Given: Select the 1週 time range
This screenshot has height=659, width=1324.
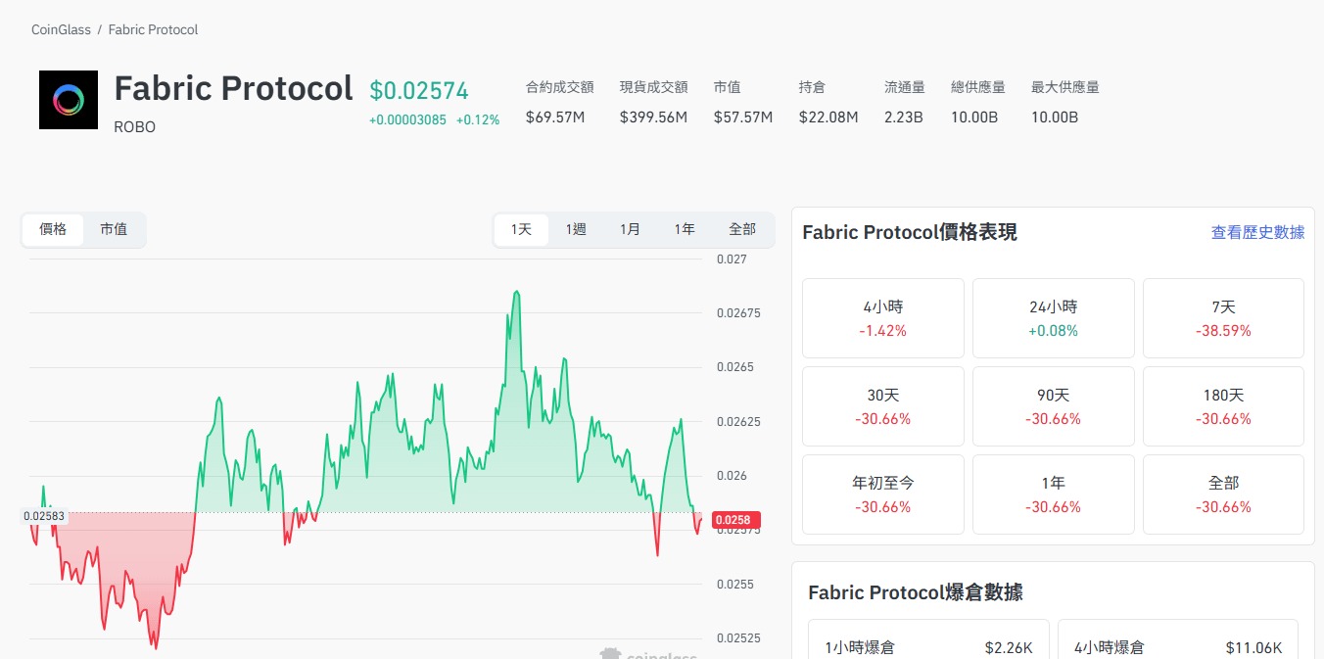Looking at the screenshot, I should 576,229.
